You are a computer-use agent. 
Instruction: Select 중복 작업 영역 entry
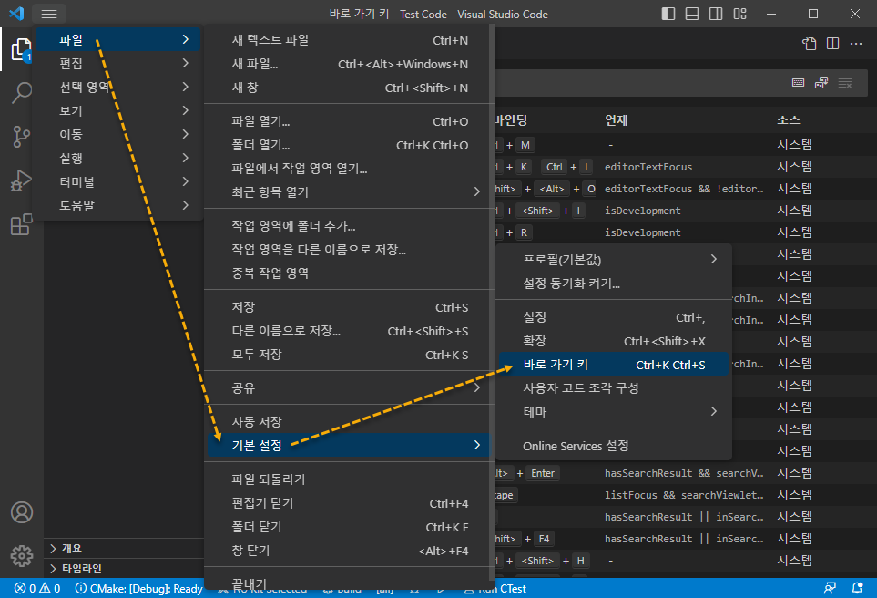pyautogui.click(x=349, y=273)
